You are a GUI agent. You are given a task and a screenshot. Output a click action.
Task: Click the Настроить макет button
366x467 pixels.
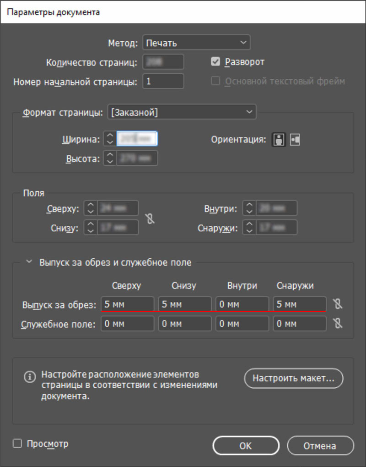point(294,379)
